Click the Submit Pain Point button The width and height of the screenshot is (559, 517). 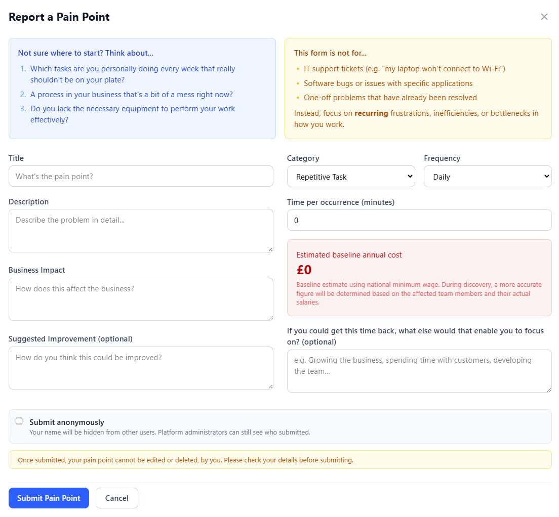coord(49,498)
